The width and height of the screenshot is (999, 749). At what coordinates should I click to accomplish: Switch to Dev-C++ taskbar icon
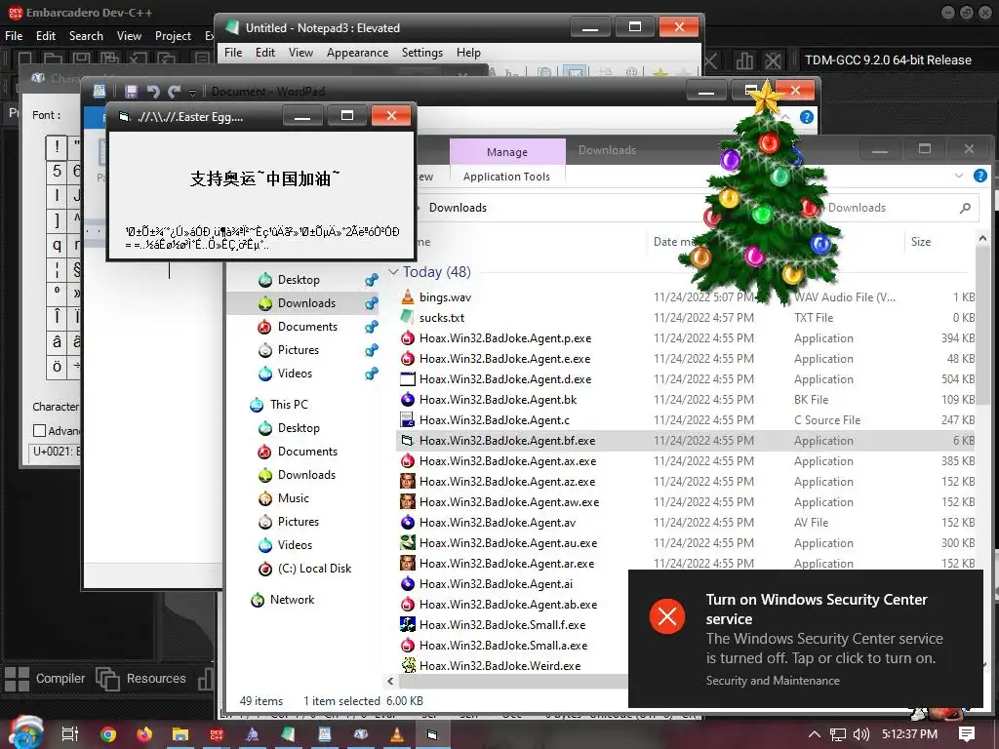[x=217, y=734]
